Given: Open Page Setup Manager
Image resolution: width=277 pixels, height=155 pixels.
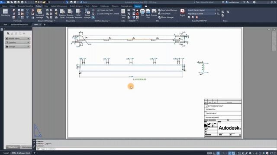Looking at the screenshot, I should click(x=167, y=10).
